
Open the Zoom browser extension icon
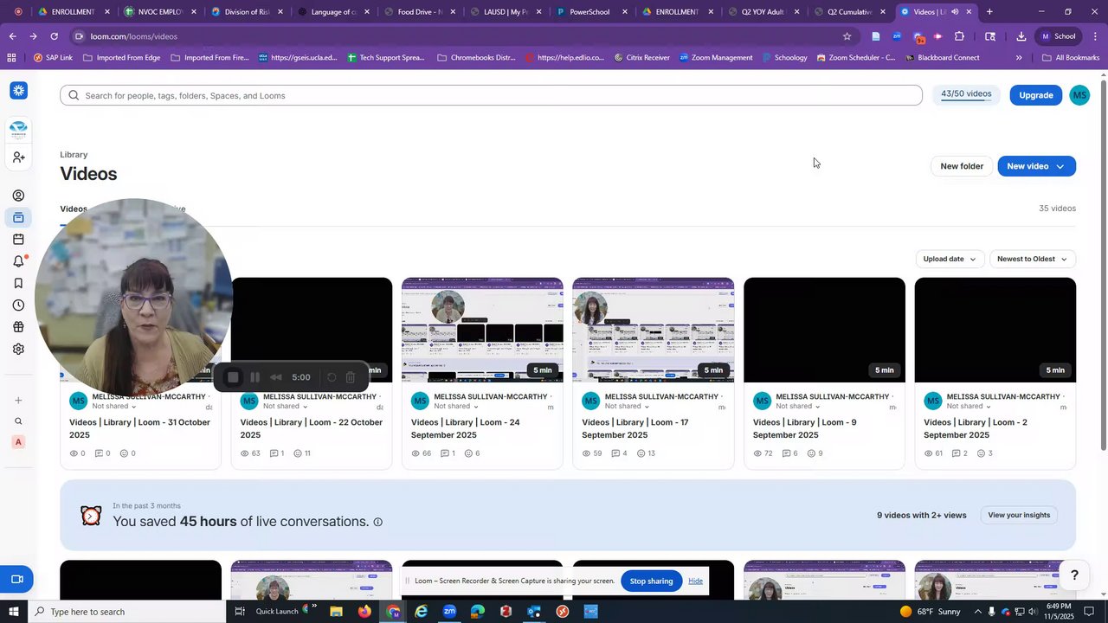point(897,36)
